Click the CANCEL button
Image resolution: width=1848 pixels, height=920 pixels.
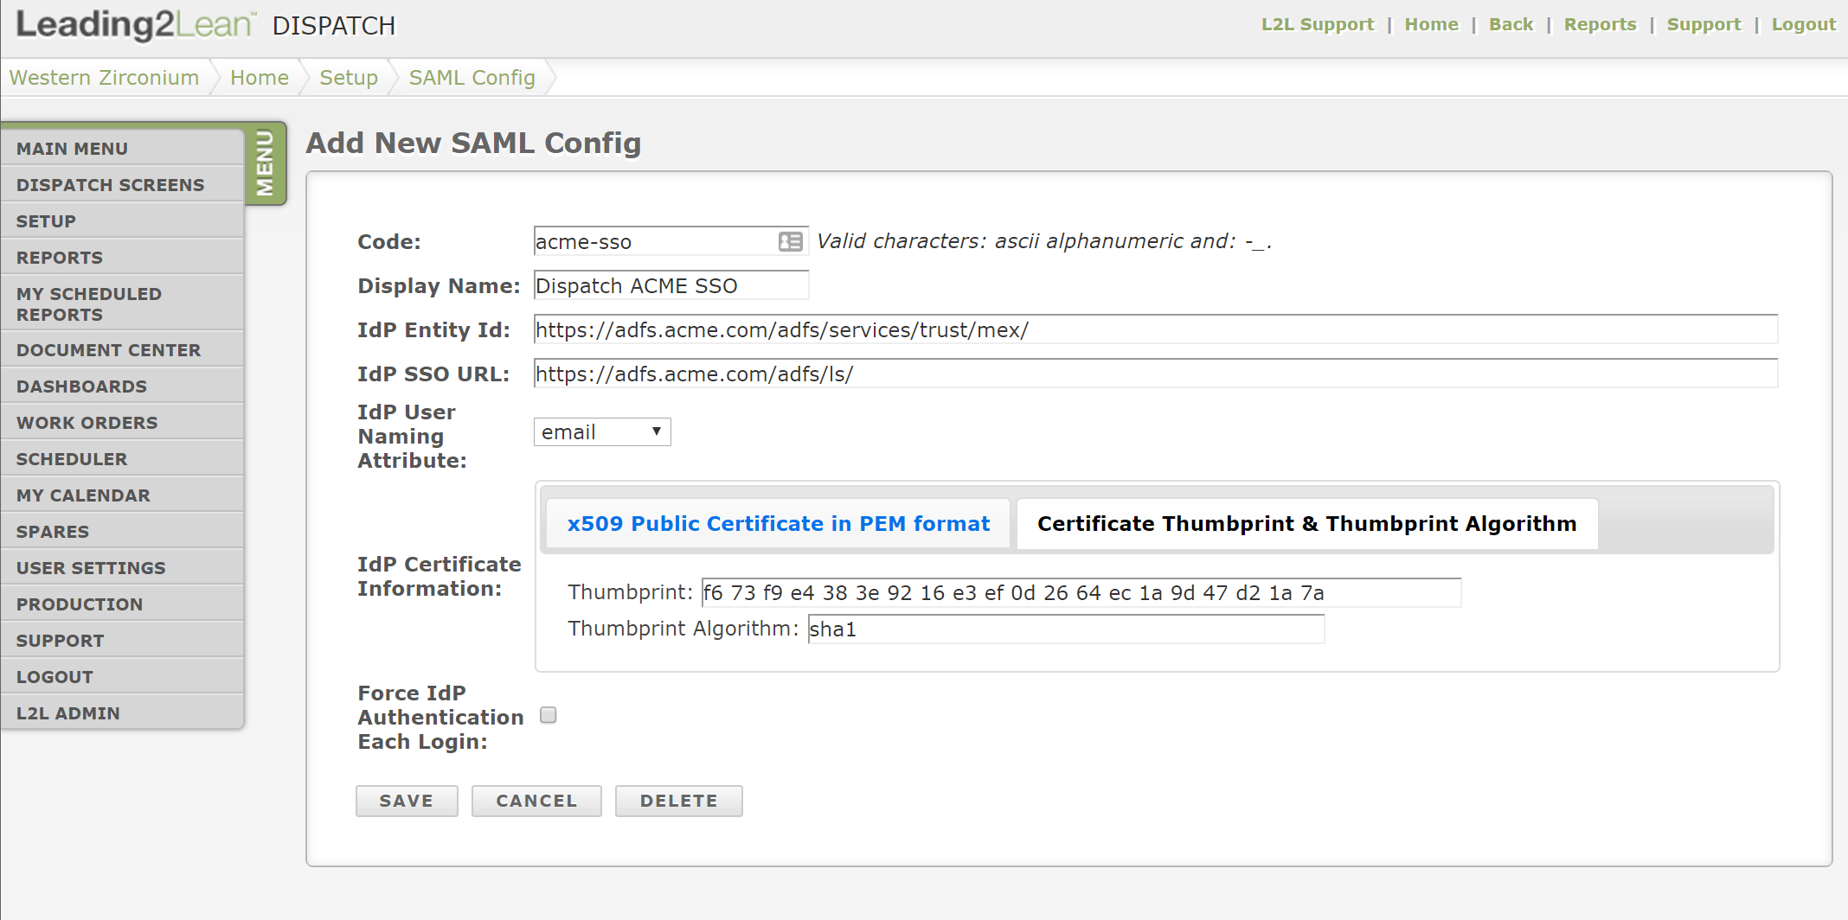point(536,801)
